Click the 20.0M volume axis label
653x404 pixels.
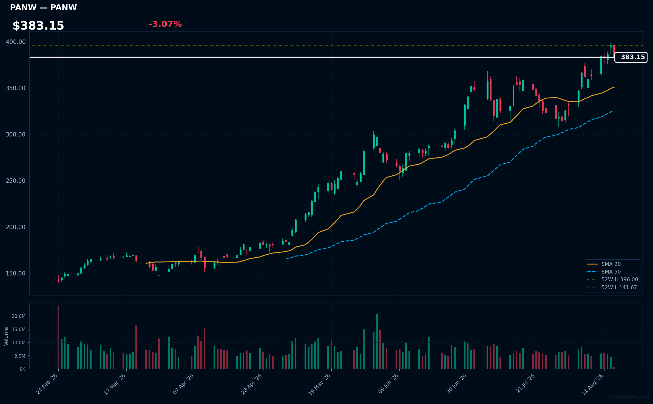19,316
